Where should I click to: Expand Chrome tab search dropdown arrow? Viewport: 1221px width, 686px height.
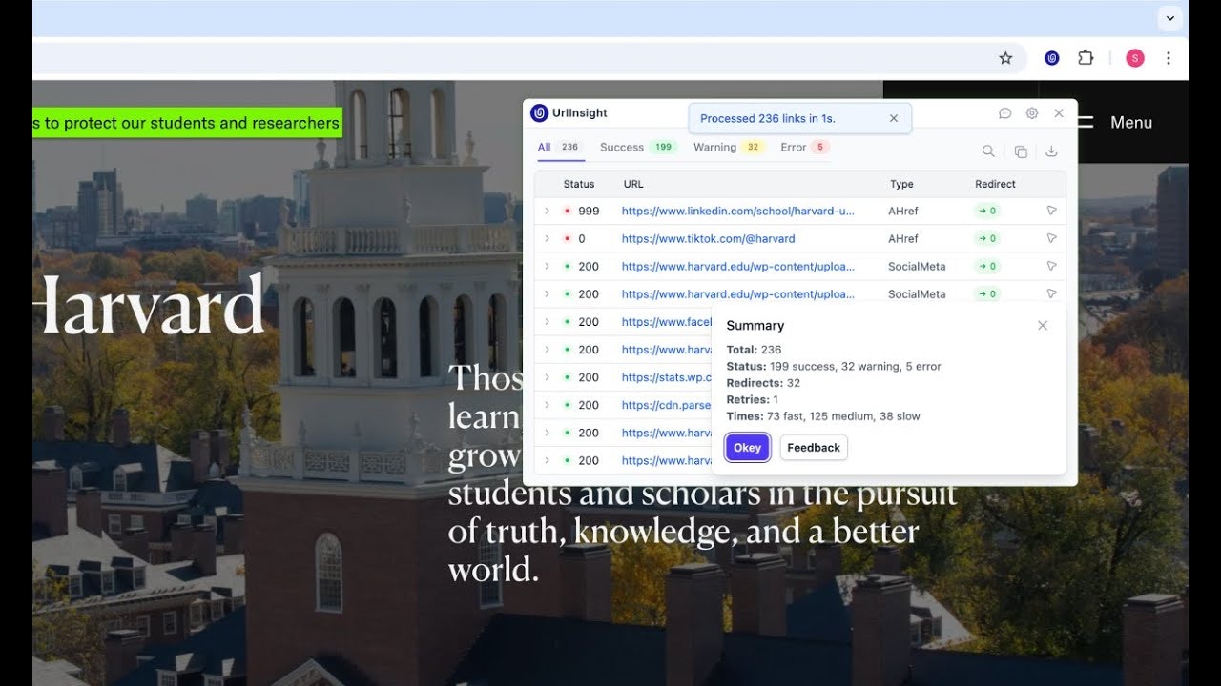click(1169, 17)
